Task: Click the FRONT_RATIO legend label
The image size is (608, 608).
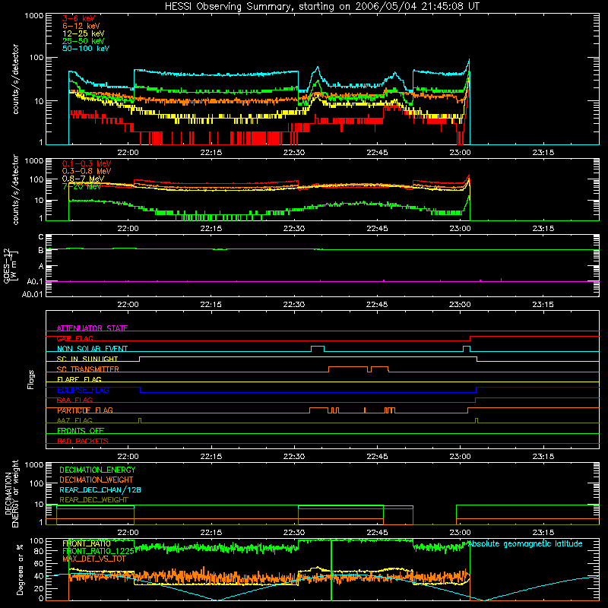Action: coord(87,543)
